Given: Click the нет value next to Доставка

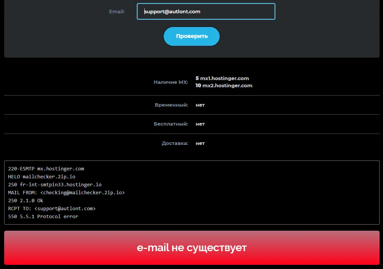Looking at the screenshot, I should click(x=200, y=143).
